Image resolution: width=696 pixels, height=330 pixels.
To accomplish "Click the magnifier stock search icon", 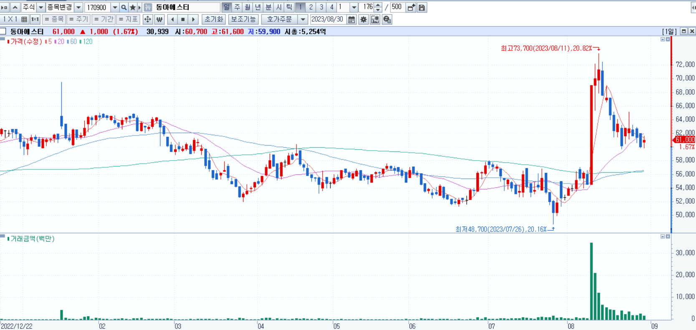I will point(124,8).
